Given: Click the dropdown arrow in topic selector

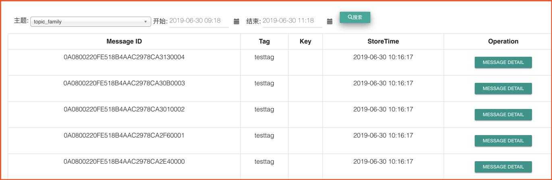Looking at the screenshot, I should pos(145,22).
